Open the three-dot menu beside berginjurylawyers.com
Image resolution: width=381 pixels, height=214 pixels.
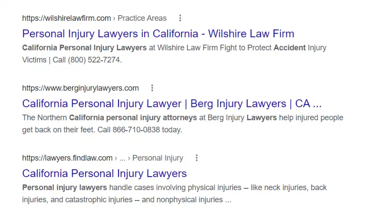[x=152, y=88]
